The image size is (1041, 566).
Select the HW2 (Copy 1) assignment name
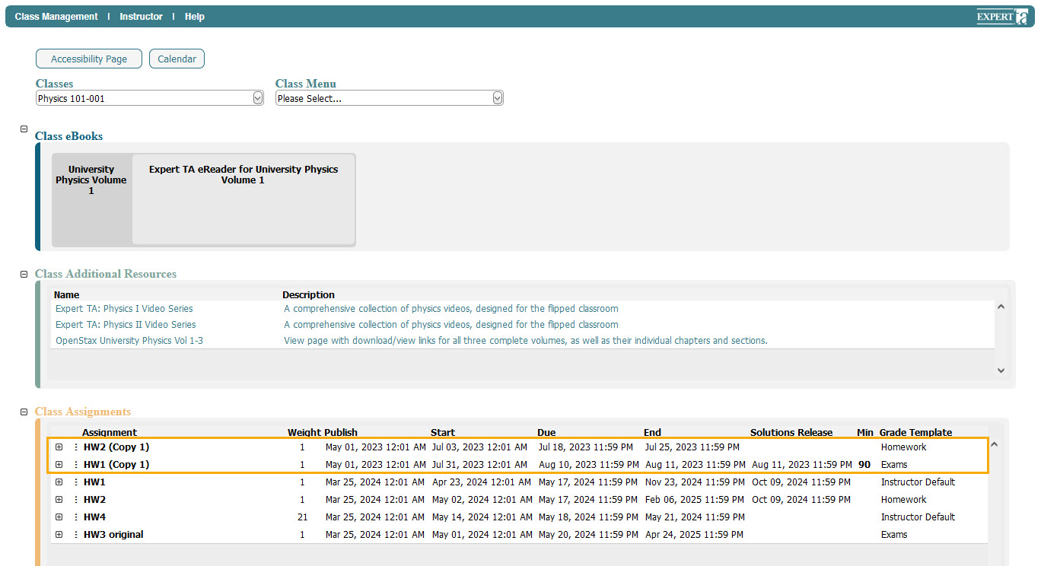click(116, 447)
